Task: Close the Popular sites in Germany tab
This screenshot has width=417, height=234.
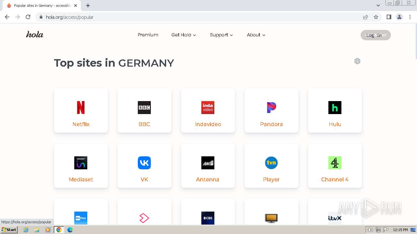Action: coord(76,6)
